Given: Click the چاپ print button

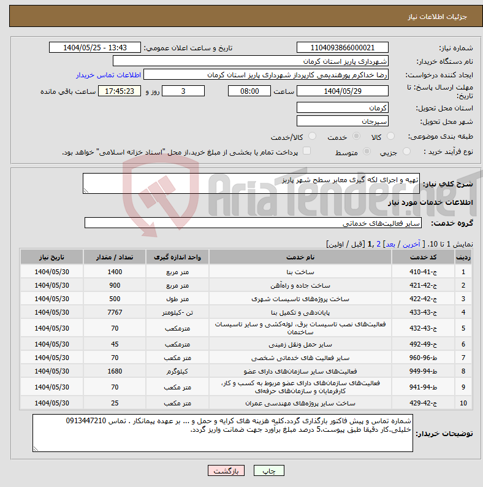Looking at the screenshot, I should [269, 470].
